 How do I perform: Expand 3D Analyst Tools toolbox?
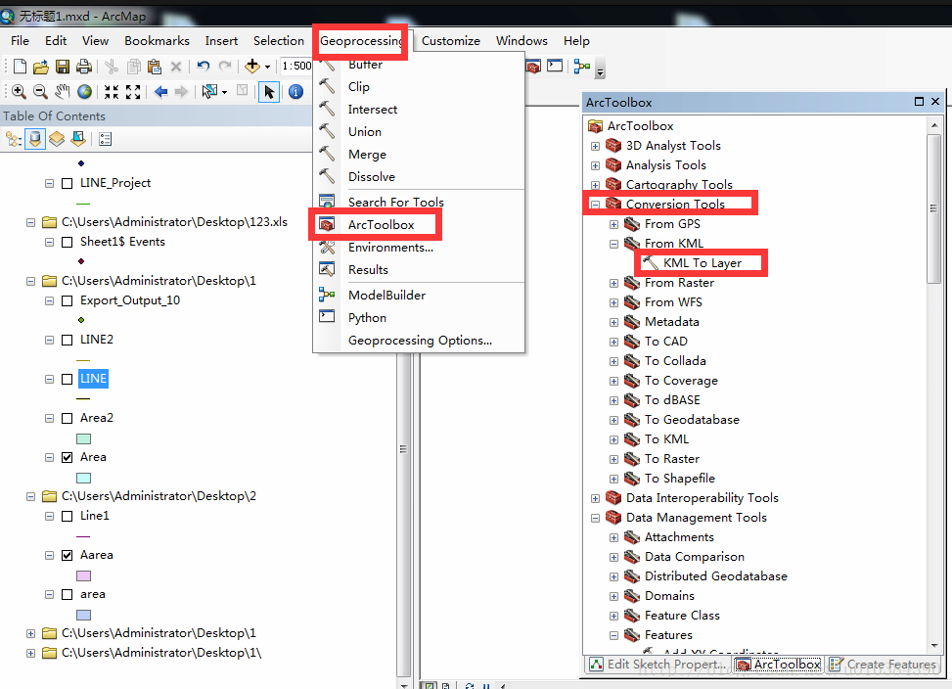(x=595, y=146)
